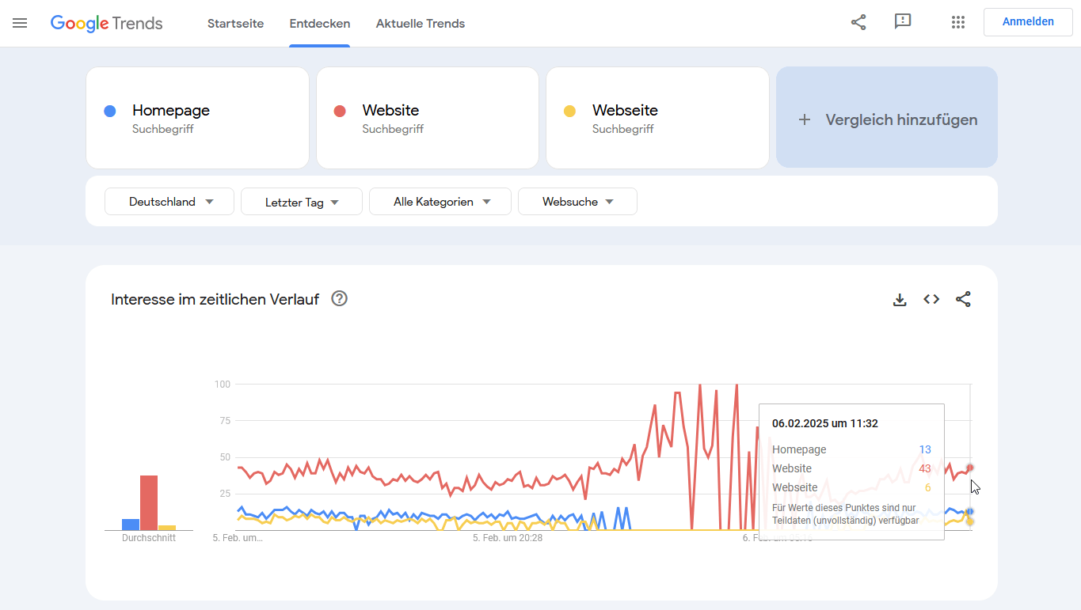This screenshot has height=610, width=1081.
Task: Switch to Aktuelle Trends tab
Action: [421, 24]
